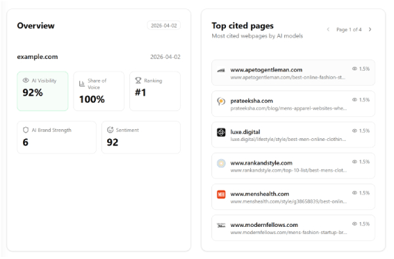The image size is (394, 259).
Task: Click the eye icon next to apetogentleman 1.5%
Action: (355, 69)
